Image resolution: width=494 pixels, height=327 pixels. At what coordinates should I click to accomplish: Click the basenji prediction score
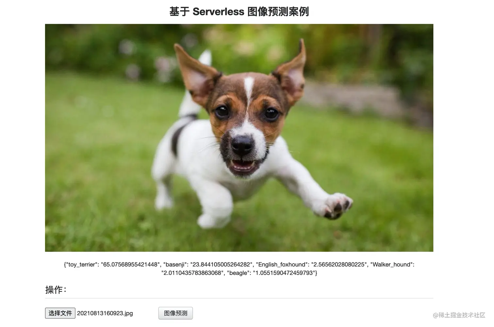(x=222, y=264)
